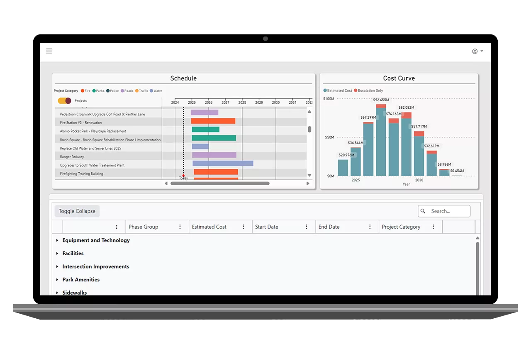Open the user account menu

[x=477, y=51]
